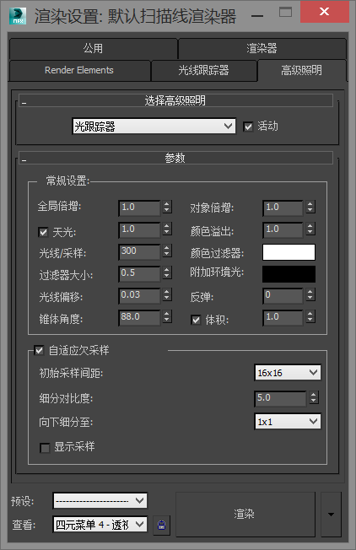Close the 渲染设置 dialog

click(x=325, y=12)
